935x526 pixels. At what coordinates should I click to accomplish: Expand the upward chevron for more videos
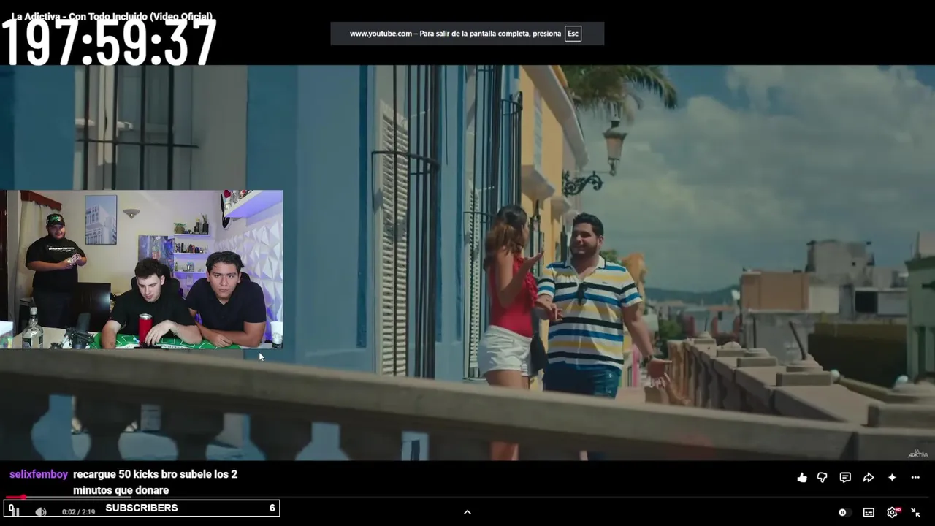(467, 512)
